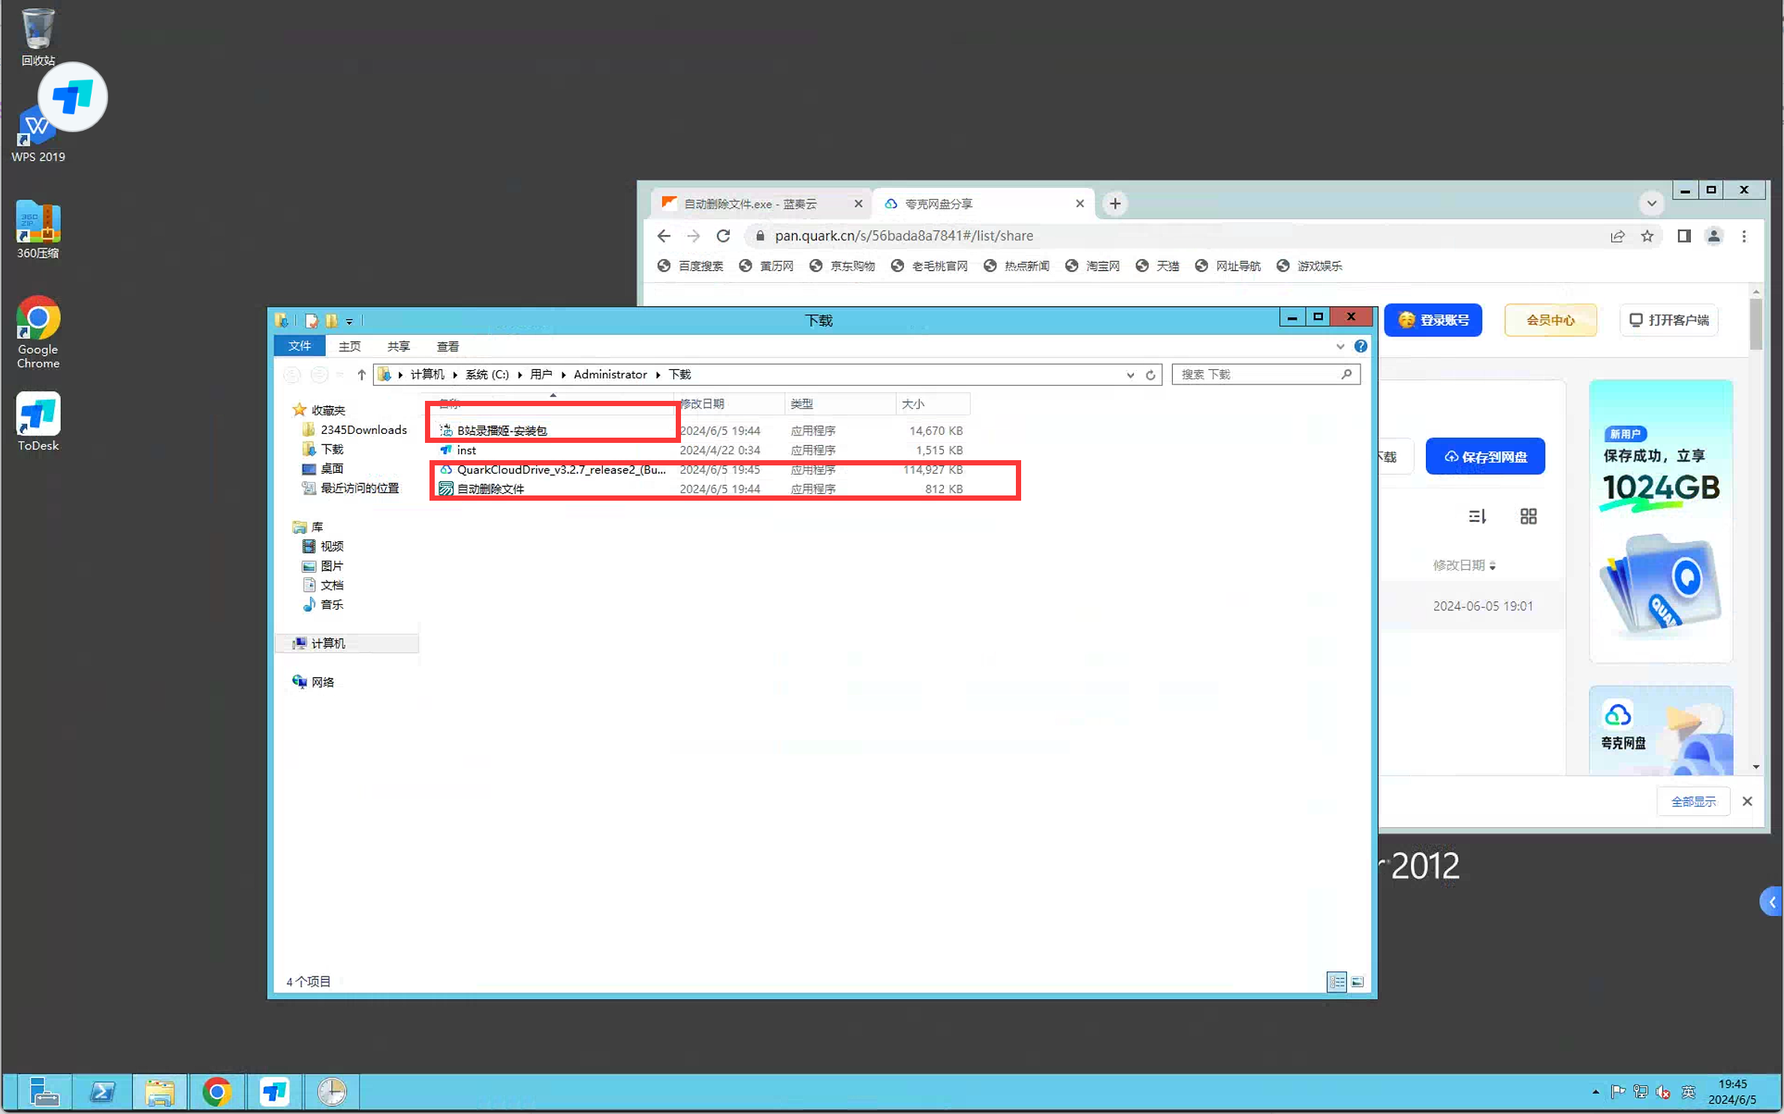Open Chrome three-dot menu
Screen dimensions: 1784x1114
coord(1743,236)
